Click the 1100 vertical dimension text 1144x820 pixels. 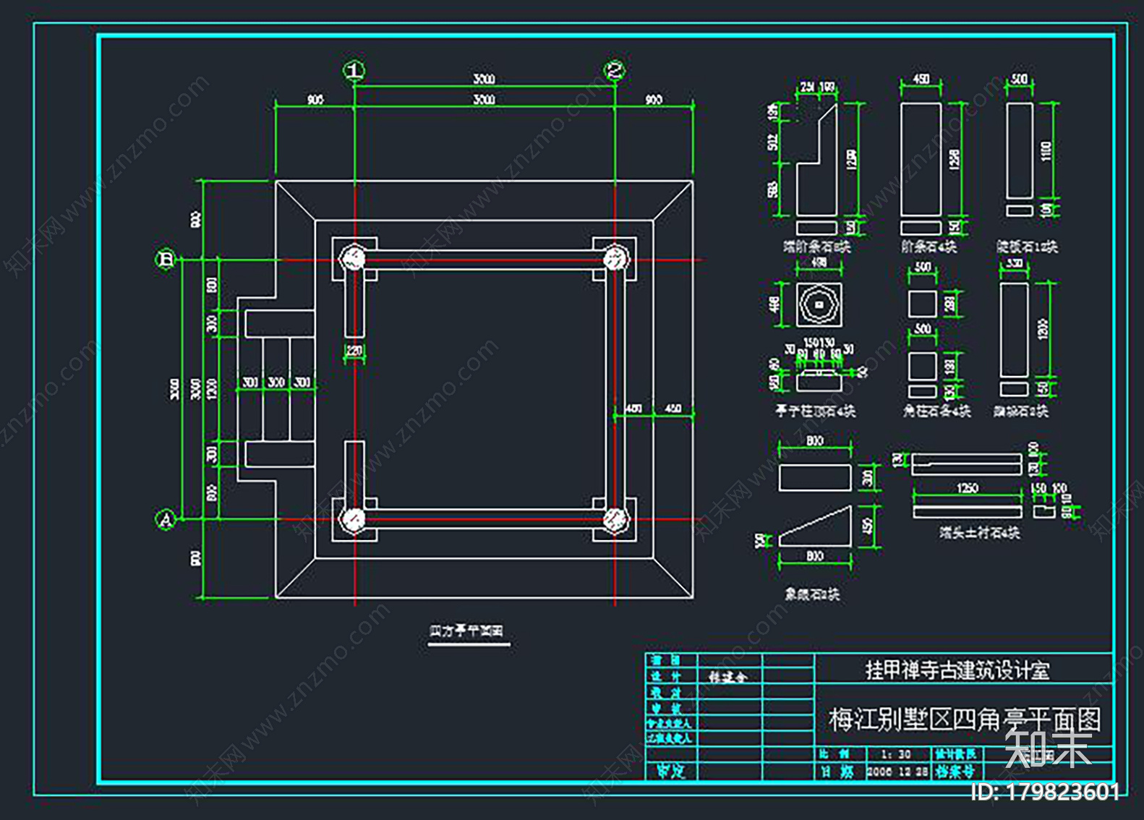pyautogui.click(x=1046, y=151)
